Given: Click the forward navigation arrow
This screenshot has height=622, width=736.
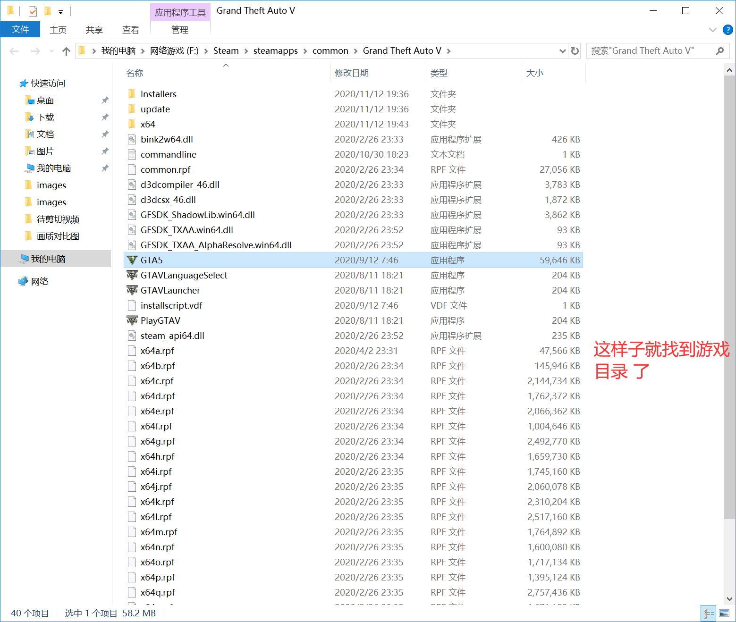Looking at the screenshot, I should 35,51.
